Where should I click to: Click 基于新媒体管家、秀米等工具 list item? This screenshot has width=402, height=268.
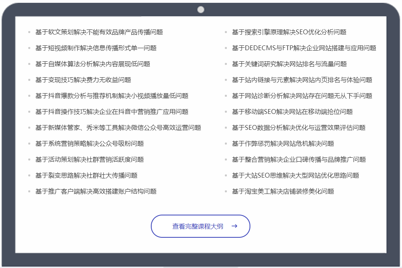point(118,128)
